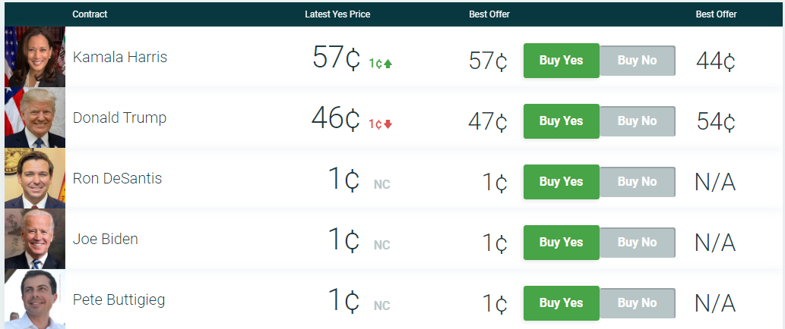Open Ron DeSantis portrait thumbnail
The height and width of the screenshot is (329, 785).
pos(35,178)
